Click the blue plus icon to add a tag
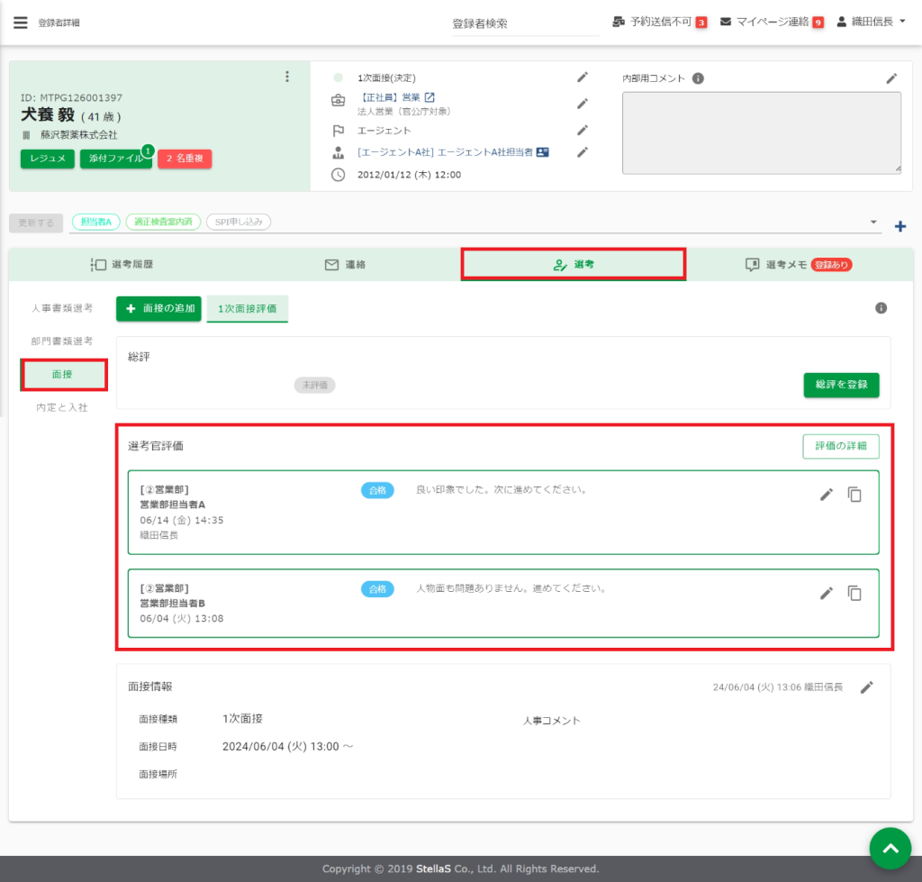922x882 pixels. click(899, 226)
